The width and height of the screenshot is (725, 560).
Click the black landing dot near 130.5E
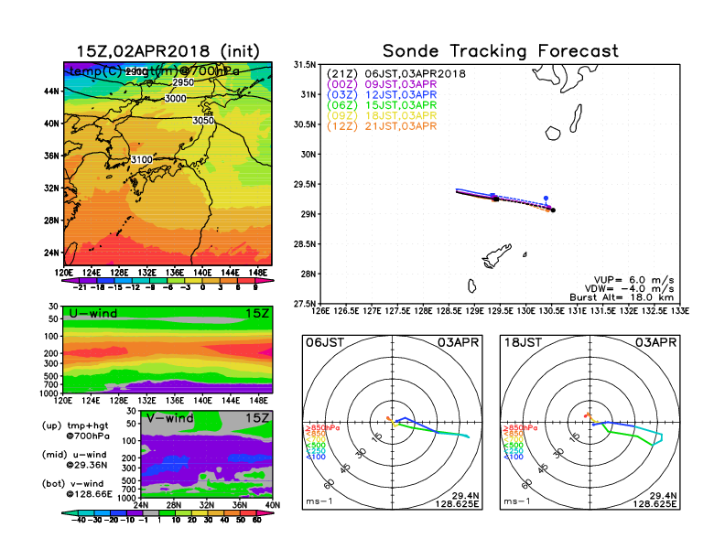point(553,210)
